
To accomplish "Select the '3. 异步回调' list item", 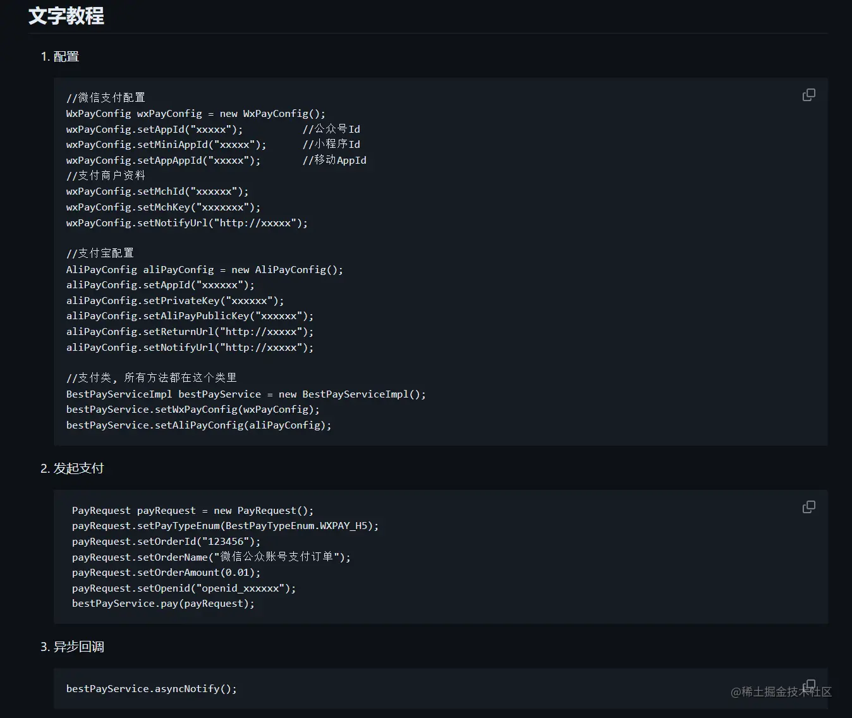I will (x=72, y=647).
